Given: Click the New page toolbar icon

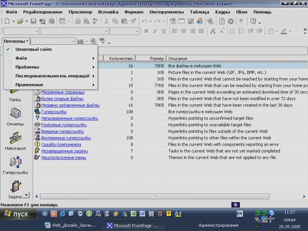Looking at the screenshot, I should coord(7,21).
